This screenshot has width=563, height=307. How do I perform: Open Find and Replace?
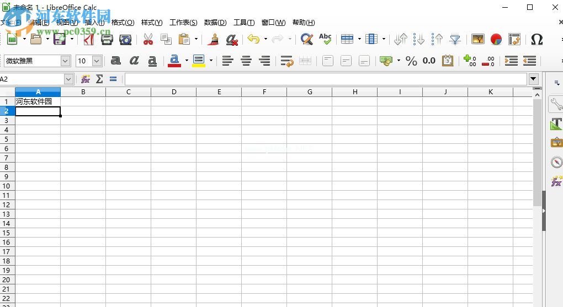307,39
